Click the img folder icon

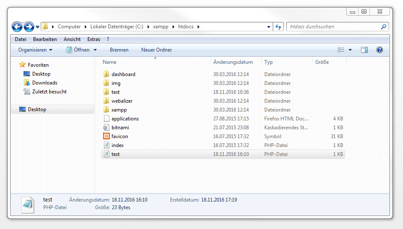[106, 83]
